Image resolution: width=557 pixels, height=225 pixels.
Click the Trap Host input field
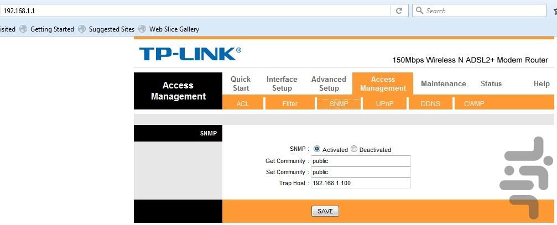coord(360,183)
